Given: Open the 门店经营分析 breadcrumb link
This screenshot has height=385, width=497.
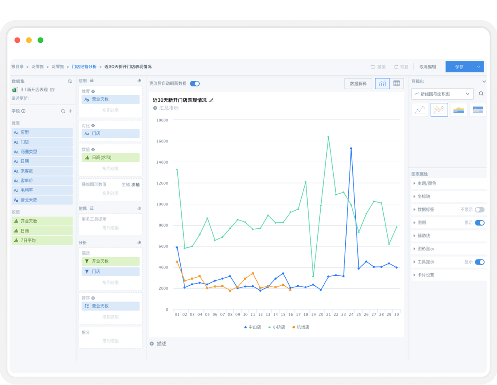Looking at the screenshot, I should [84, 67].
